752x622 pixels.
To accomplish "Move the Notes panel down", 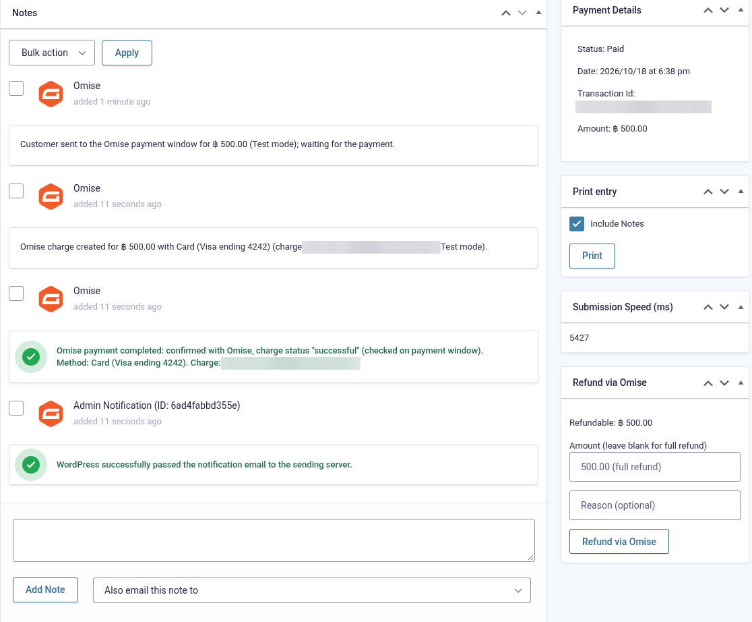I will 522,13.
